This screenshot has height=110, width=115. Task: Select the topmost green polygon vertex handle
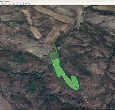[x=53, y=42]
